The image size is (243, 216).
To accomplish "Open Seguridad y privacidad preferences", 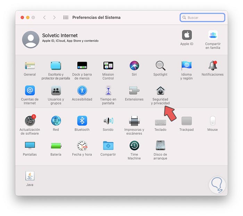I will coord(160,91).
